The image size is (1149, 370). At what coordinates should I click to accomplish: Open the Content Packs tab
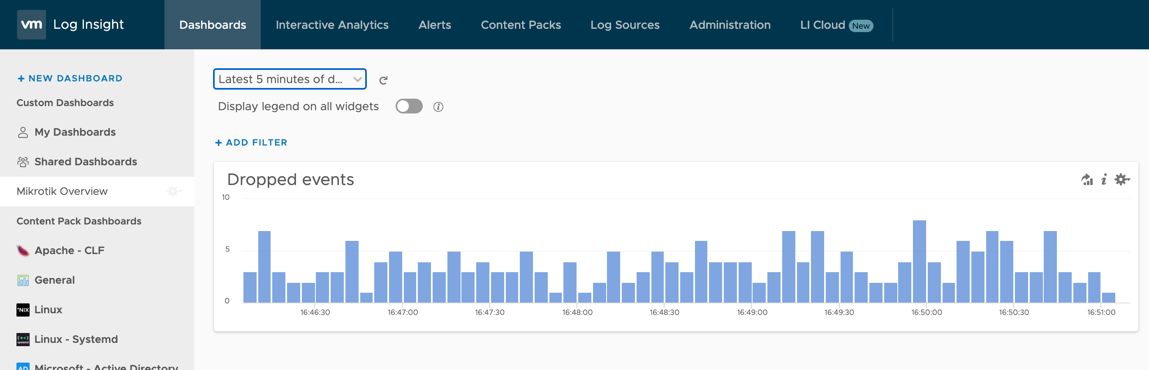(521, 25)
